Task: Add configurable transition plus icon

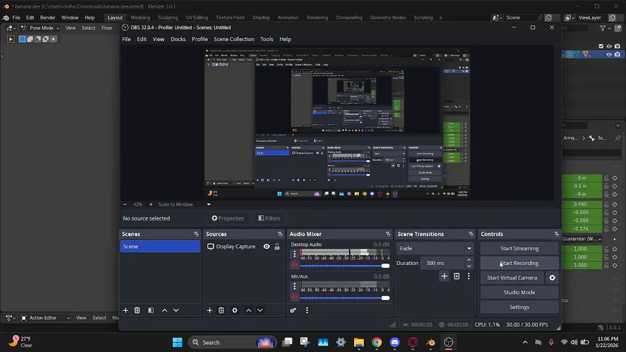Action: (444, 276)
